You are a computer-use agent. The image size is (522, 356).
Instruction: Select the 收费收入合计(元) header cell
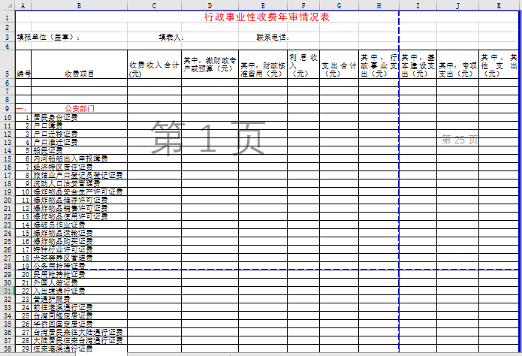[x=154, y=70]
